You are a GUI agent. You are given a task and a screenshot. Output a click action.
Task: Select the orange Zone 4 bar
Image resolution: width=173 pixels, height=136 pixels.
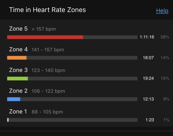[17, 58]
